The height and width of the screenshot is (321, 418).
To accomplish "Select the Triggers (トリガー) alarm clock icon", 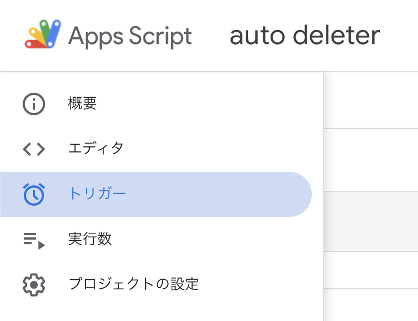I will point(34,194).
